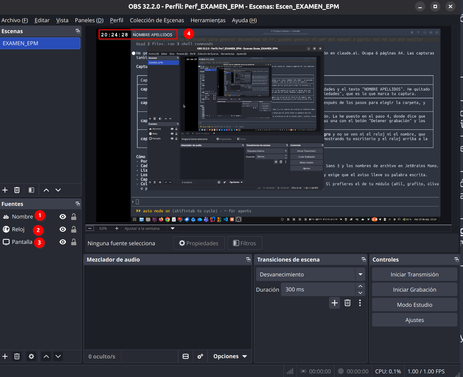The image size is (463, 377).
Task: Delete selected source with trash icon
Action: [17, 356]
